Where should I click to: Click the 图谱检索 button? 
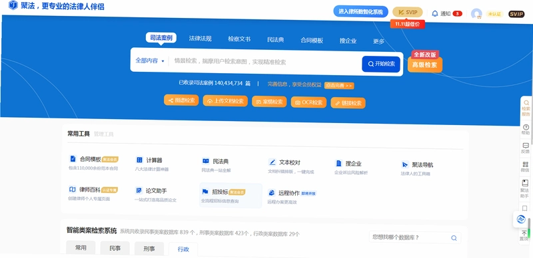tap(181, 100)
